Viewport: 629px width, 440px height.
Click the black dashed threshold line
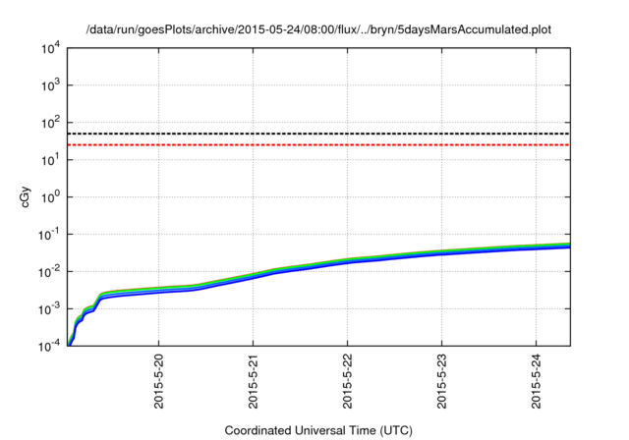tap(318, 134)
